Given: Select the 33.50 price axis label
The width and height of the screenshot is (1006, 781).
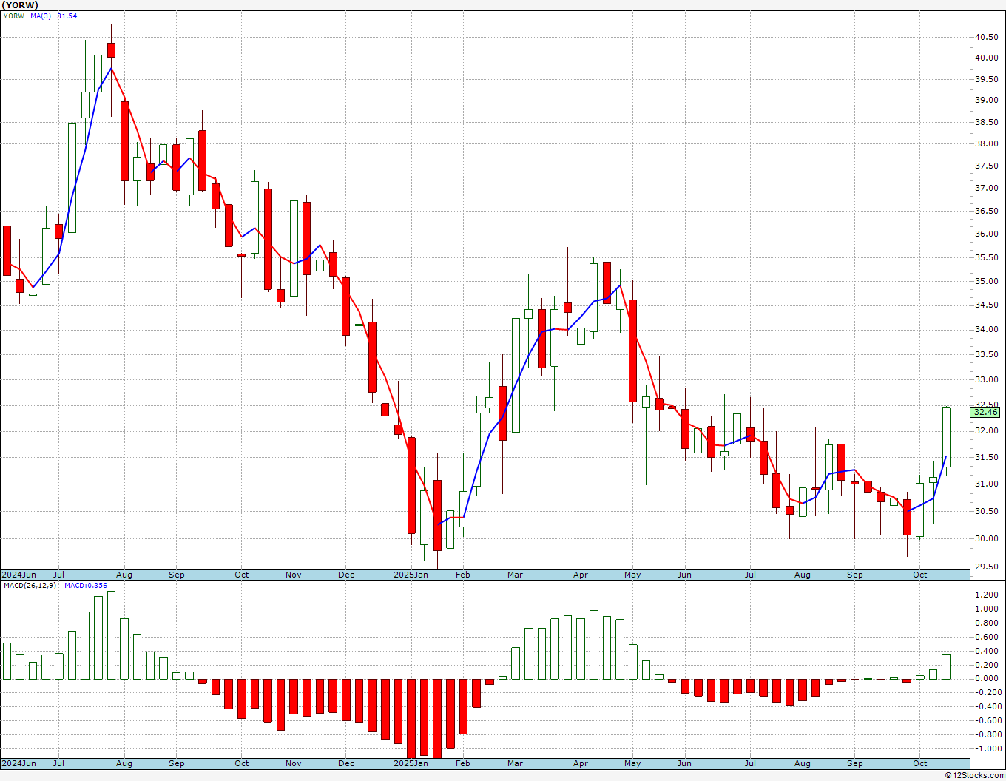Looking at the screenshot, I should click(985, 355).
